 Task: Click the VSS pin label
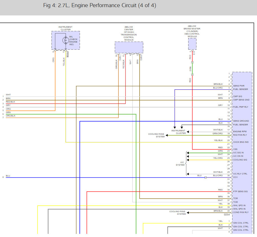[x=235, y=149]
